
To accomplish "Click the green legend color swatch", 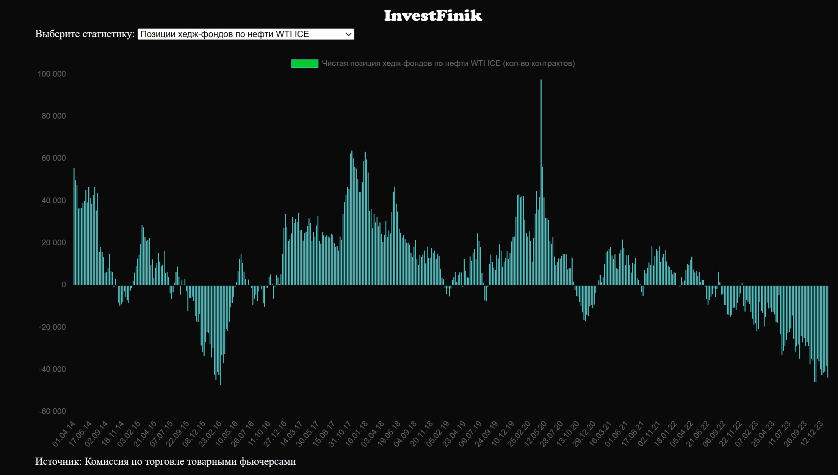I will pos(304,64).
